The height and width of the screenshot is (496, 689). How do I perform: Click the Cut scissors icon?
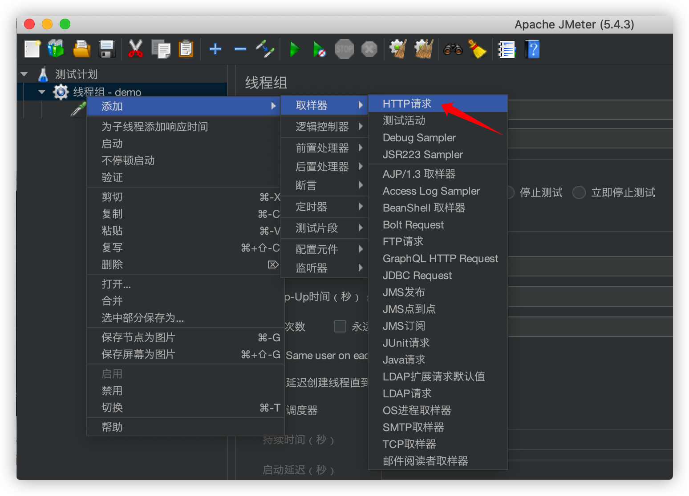click(x=136, y=49)
